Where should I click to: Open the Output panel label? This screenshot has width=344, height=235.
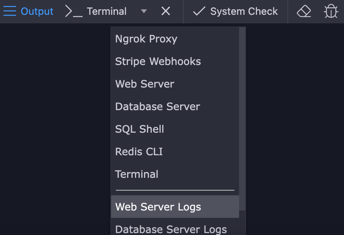[37, 12]
